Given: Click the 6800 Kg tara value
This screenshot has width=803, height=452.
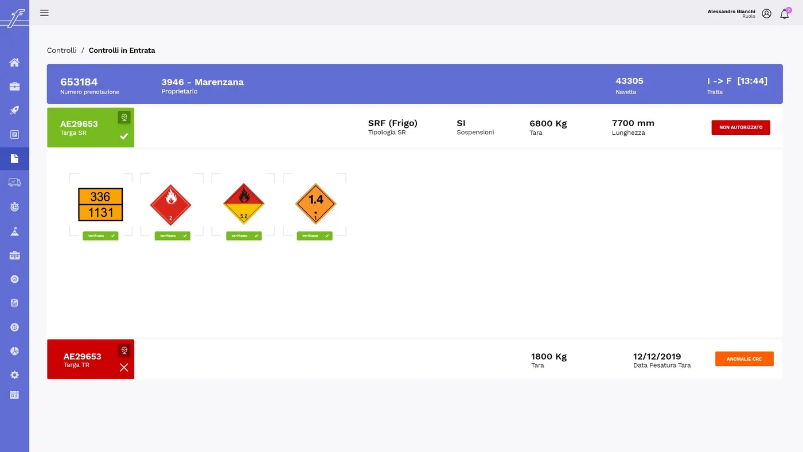Looking at the screenshot, I should (x=548, y=123).
